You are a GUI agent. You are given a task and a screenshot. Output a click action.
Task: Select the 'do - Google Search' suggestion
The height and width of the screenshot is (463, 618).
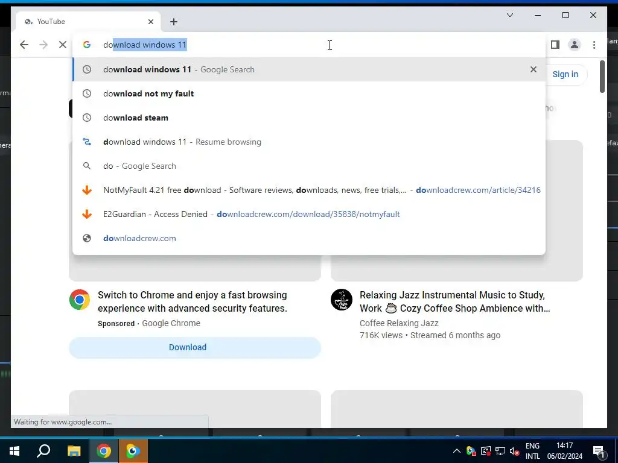click(x=309, y=166)
